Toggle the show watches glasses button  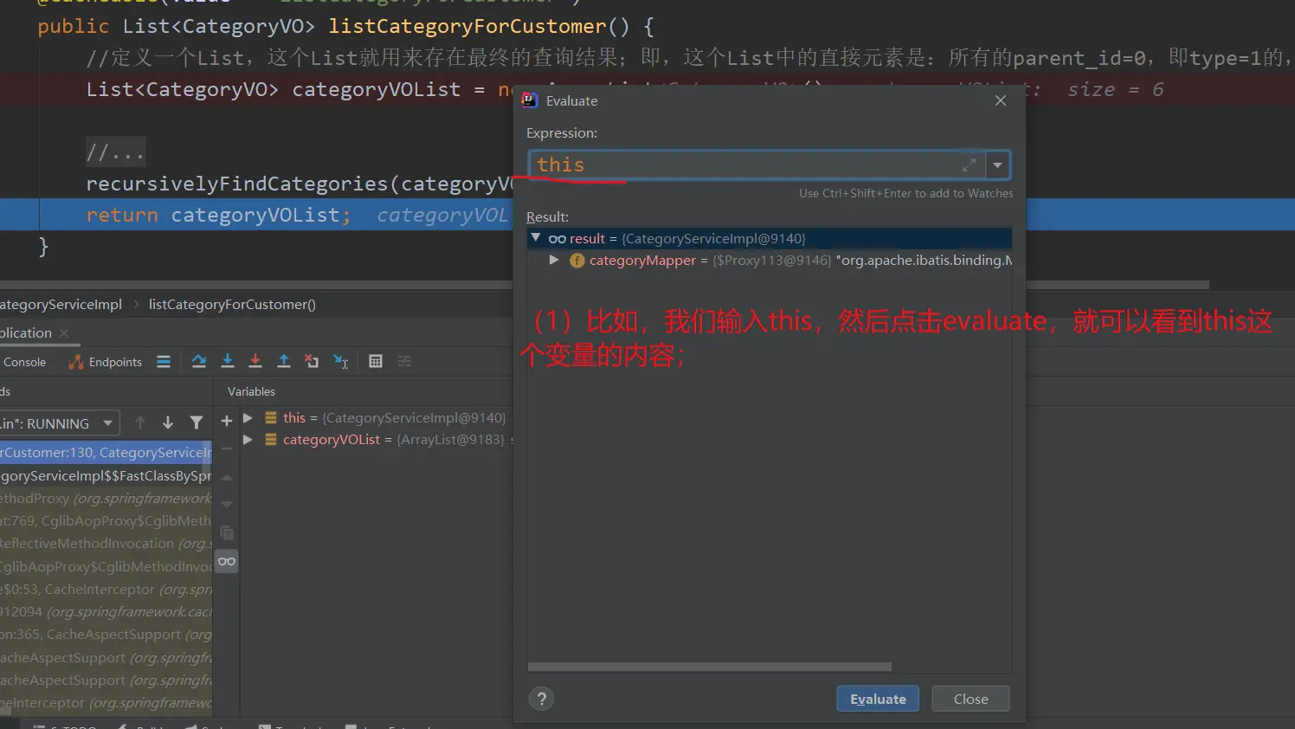(x=227, y=561)
